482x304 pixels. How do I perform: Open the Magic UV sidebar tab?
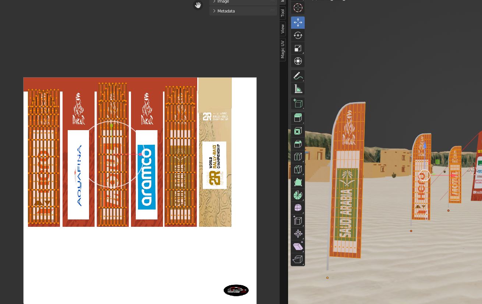pyautogui.click(x=283, y=49)
